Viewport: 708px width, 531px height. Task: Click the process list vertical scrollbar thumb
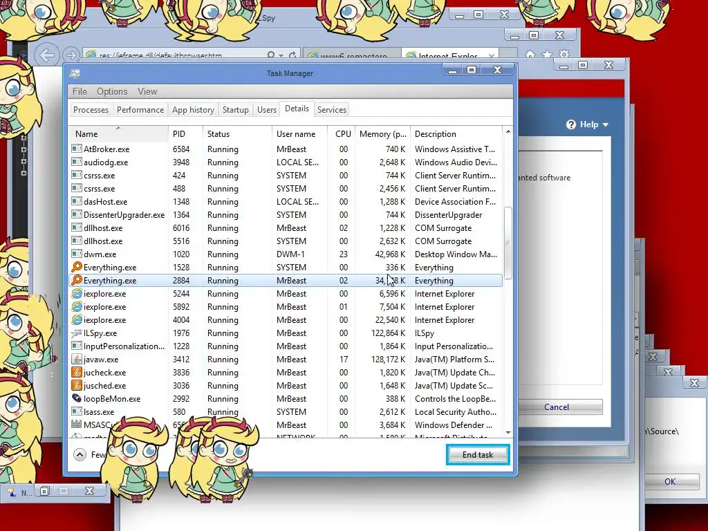[508, 244]
